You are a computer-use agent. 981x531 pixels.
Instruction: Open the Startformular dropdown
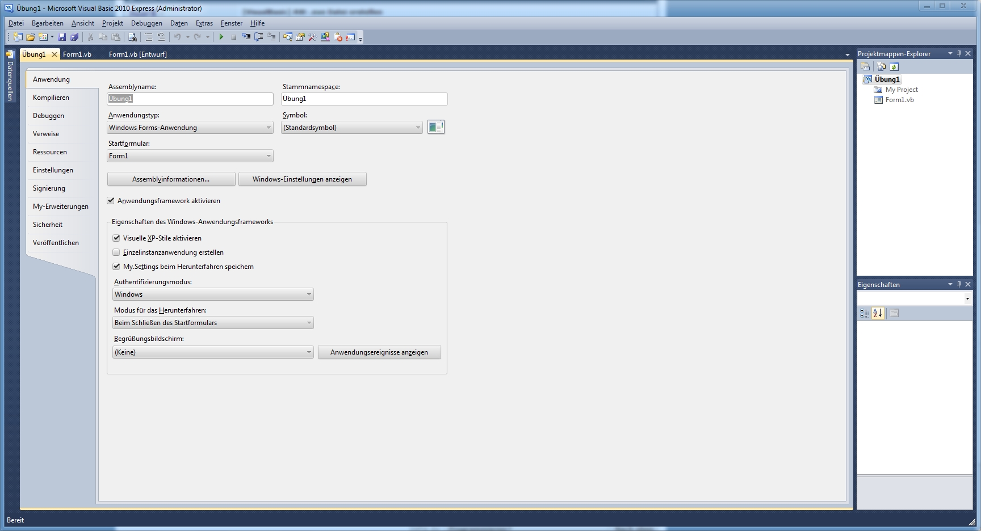pyautogui.click(x=190, y=156)
